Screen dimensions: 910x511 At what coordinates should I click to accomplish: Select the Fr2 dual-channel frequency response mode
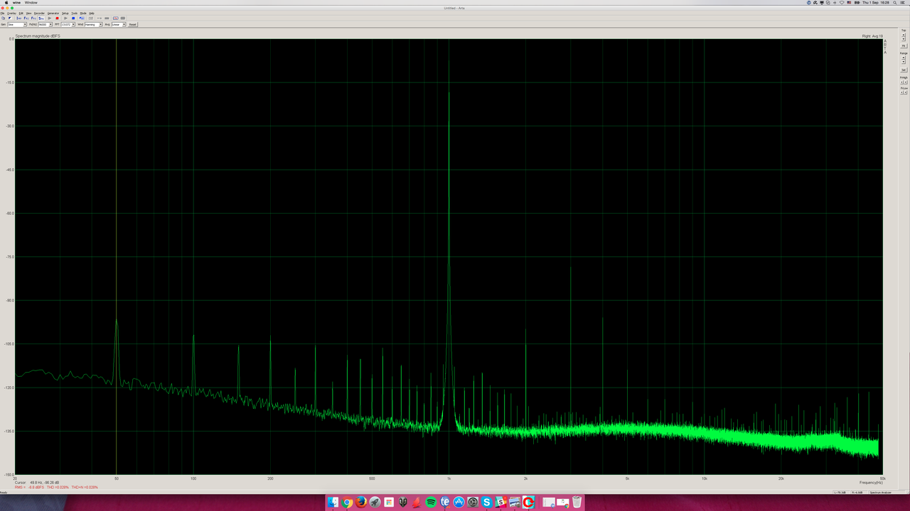26,18
